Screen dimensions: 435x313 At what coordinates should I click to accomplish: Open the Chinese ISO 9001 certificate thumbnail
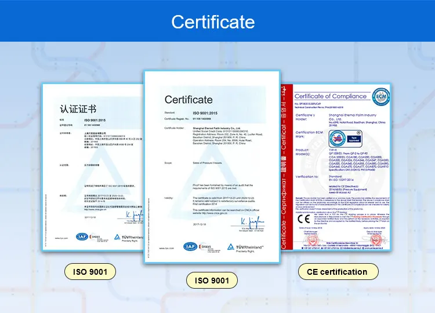click(x=93, y=168)
